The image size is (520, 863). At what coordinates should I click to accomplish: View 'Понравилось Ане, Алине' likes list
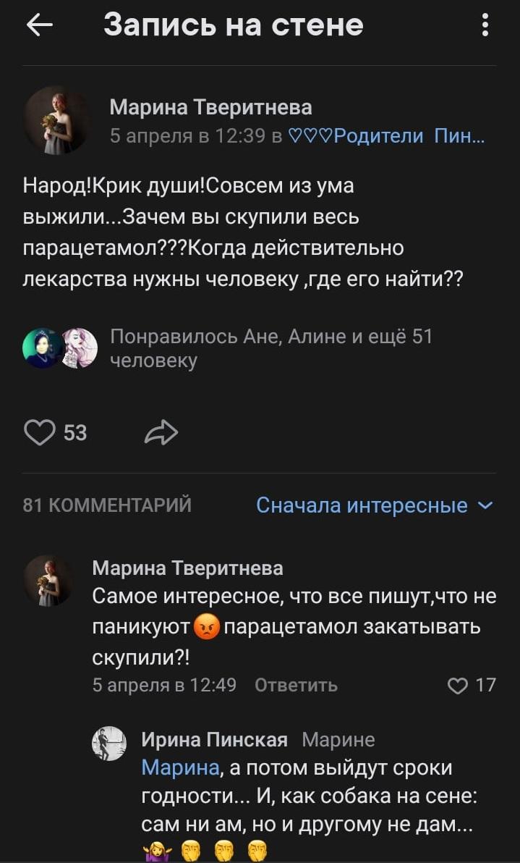pos(270,348)
